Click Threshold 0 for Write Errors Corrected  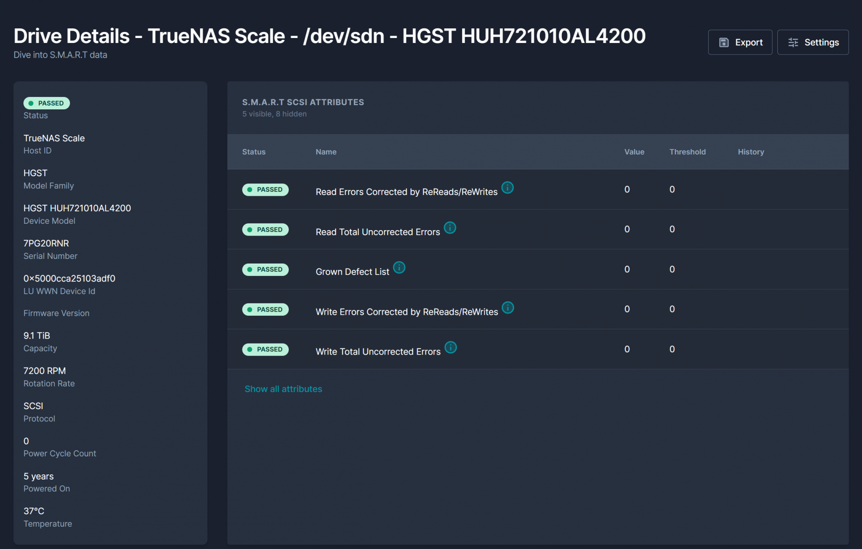point(672,309)
